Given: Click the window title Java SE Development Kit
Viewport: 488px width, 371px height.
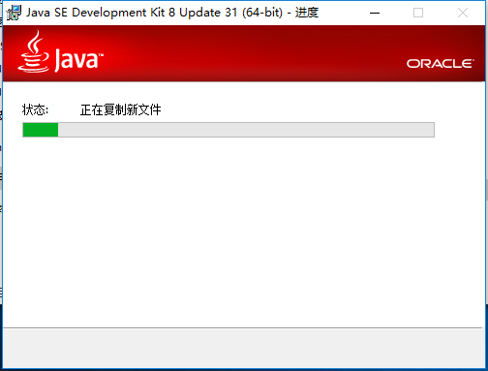Looking at the screenshot, I should 172,13.
